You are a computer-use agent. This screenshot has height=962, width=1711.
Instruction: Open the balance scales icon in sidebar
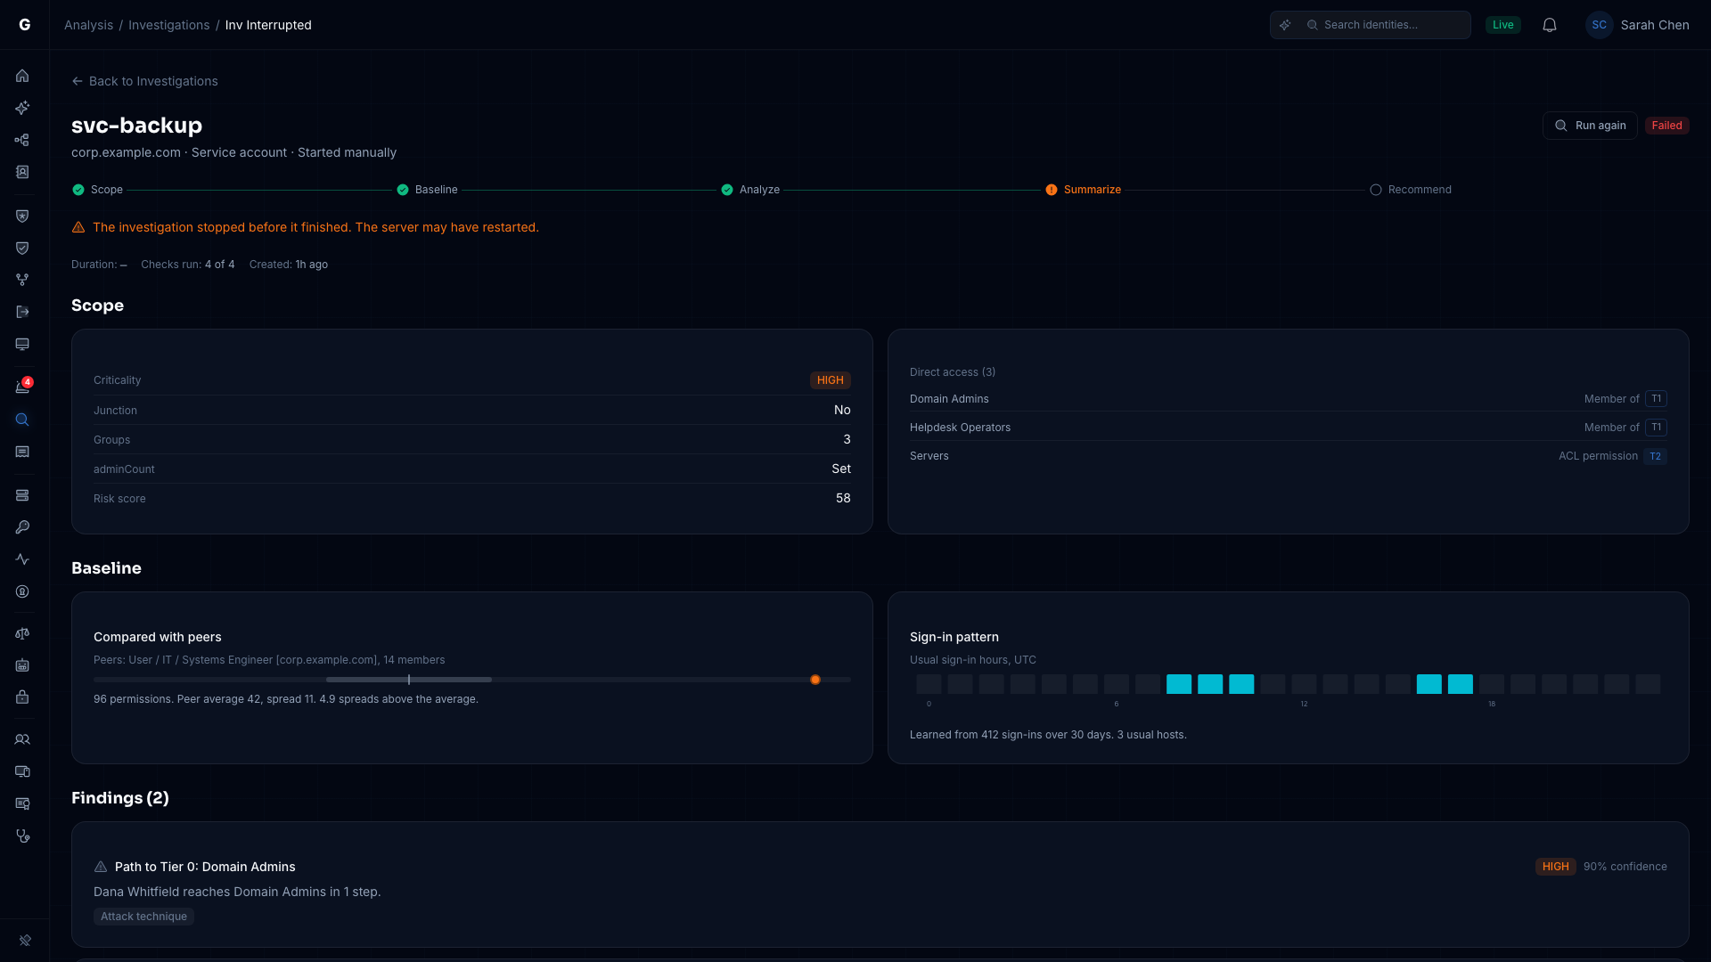(22, 633)
